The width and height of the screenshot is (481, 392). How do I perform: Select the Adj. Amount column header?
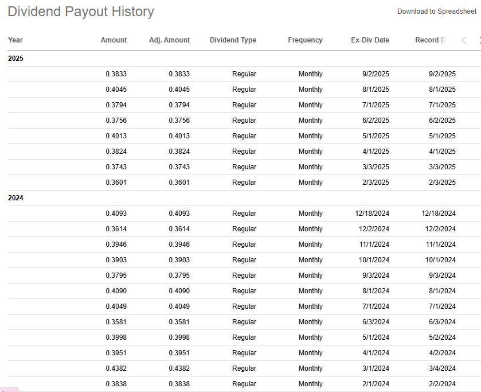169,40
